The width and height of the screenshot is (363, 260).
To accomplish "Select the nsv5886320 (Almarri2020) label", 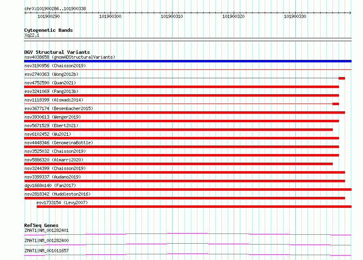I will 54,160.
